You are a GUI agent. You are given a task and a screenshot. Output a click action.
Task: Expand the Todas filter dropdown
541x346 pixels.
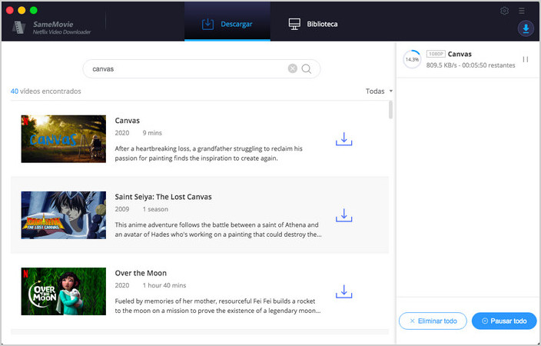pos(379,91)
